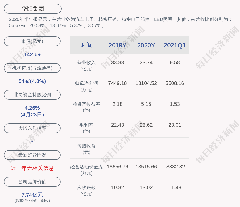Select the 2019Y column header
The image size is (240, 207).
[x=117, y=45]
